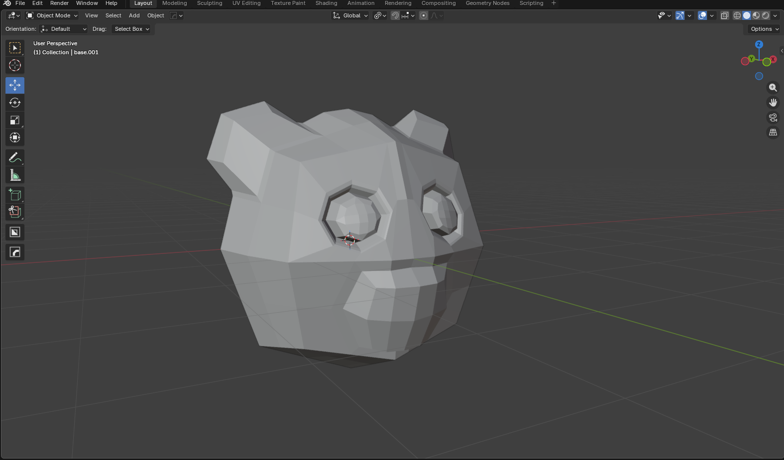This screenshot has height=460, width=784.
Task: Open the Render menu
Action: click(x=59, y=3)
